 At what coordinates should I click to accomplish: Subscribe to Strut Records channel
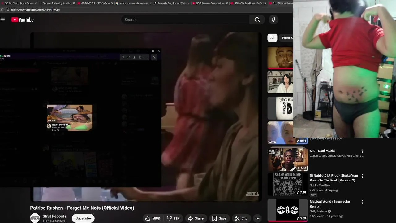(83, 218)
